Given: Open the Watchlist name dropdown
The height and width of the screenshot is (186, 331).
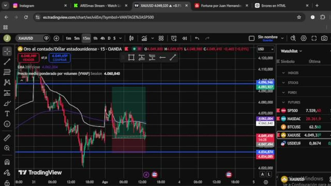Looking at the screenshot, I should [x=291, y=51].
